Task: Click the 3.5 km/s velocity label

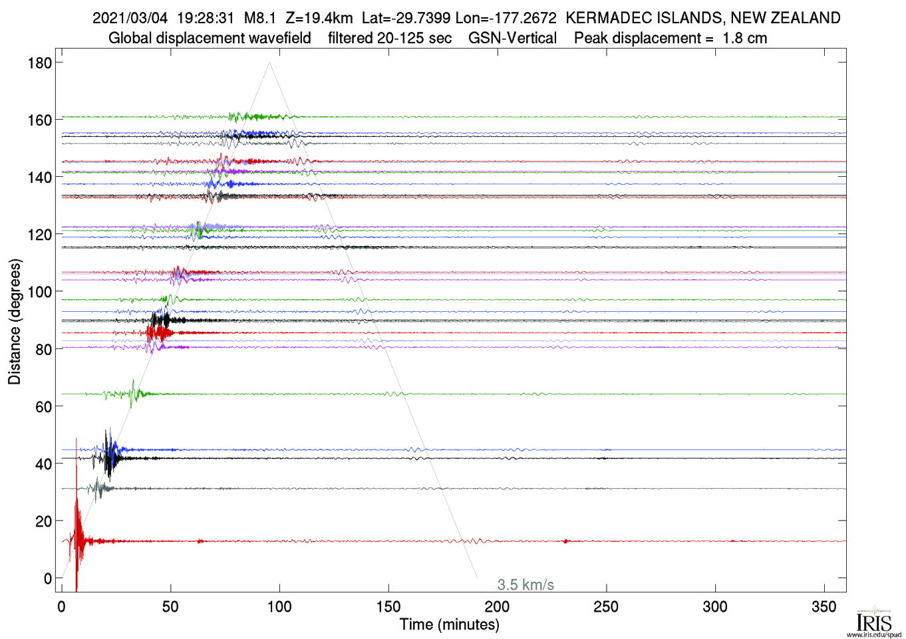Action: pyautogui.click(x=526, y=585)
